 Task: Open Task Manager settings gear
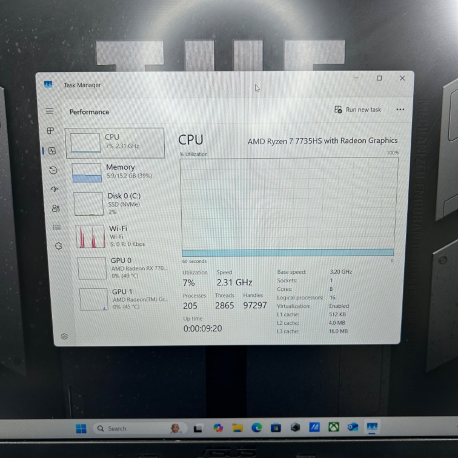64,336
